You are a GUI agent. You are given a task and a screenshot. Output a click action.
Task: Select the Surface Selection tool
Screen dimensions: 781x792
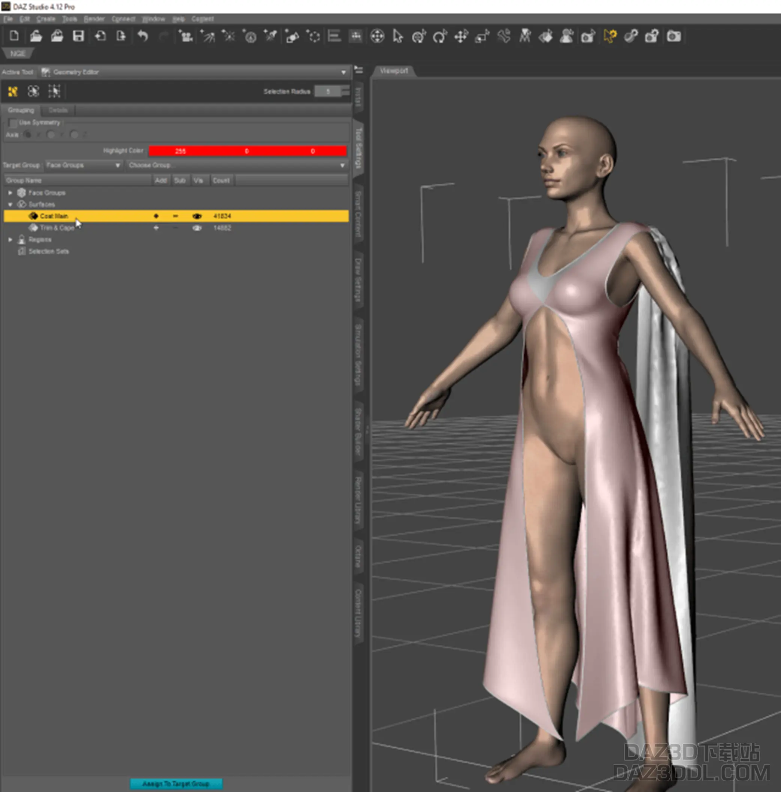[546, 36]
